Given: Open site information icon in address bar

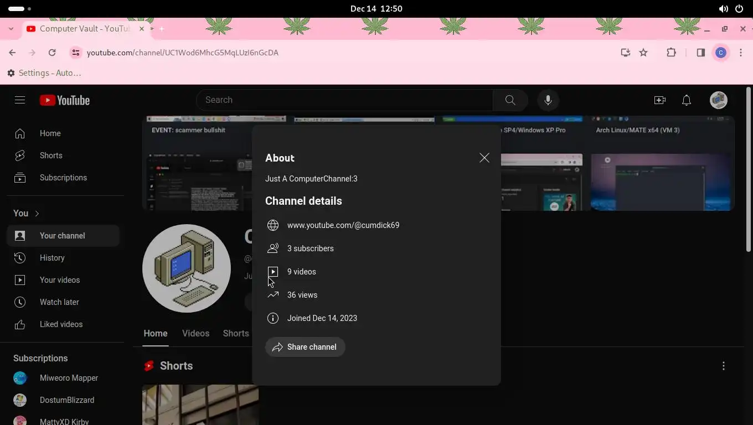Looking at the screenshot, I should tap(76, 53).
